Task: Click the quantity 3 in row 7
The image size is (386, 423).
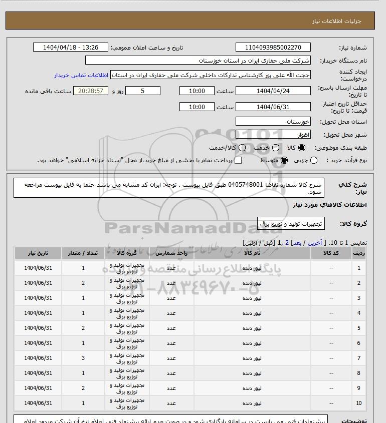Action: point(83,358)
